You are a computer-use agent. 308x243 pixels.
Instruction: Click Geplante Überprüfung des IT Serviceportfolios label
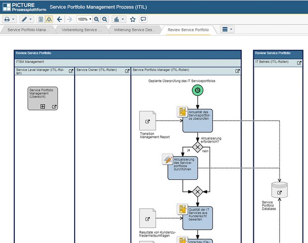tap(182, 81)
